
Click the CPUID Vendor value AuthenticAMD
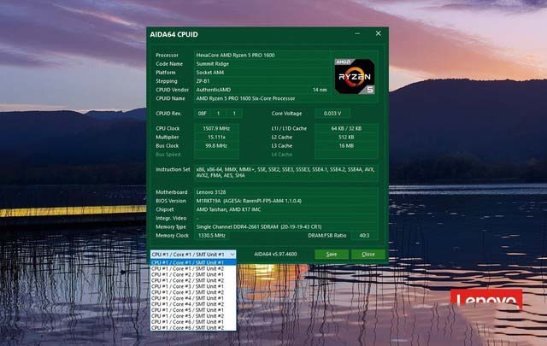214,90
